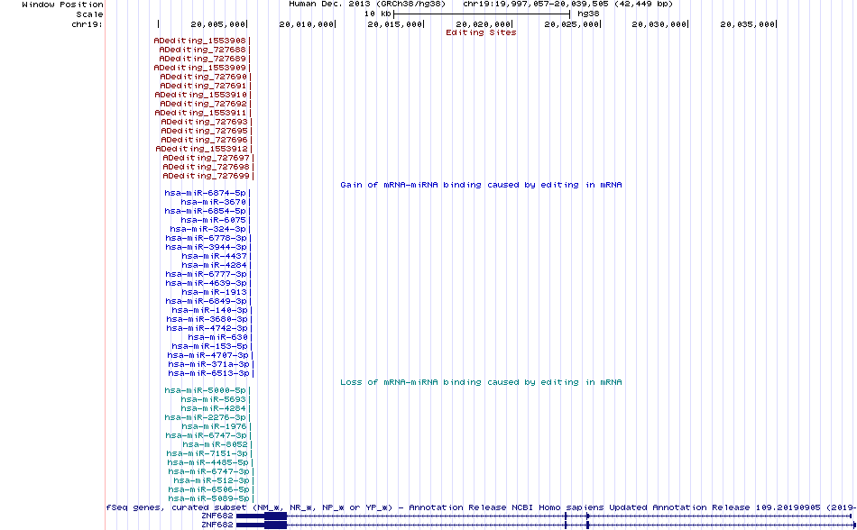Open ADediting_1553910 item details
The height and width of the screenshot is (530, 857).
tap(200, 95)
